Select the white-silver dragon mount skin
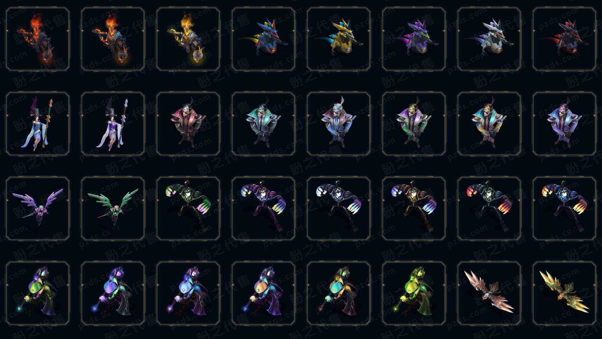Image resolution: width=602 pixels, height=339 pixels. pyautogui.click(x=489, y=39)
